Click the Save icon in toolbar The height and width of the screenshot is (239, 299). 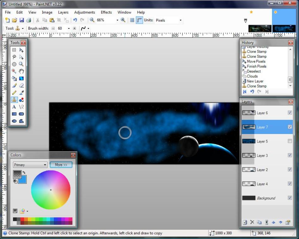(x=21, y=20)
